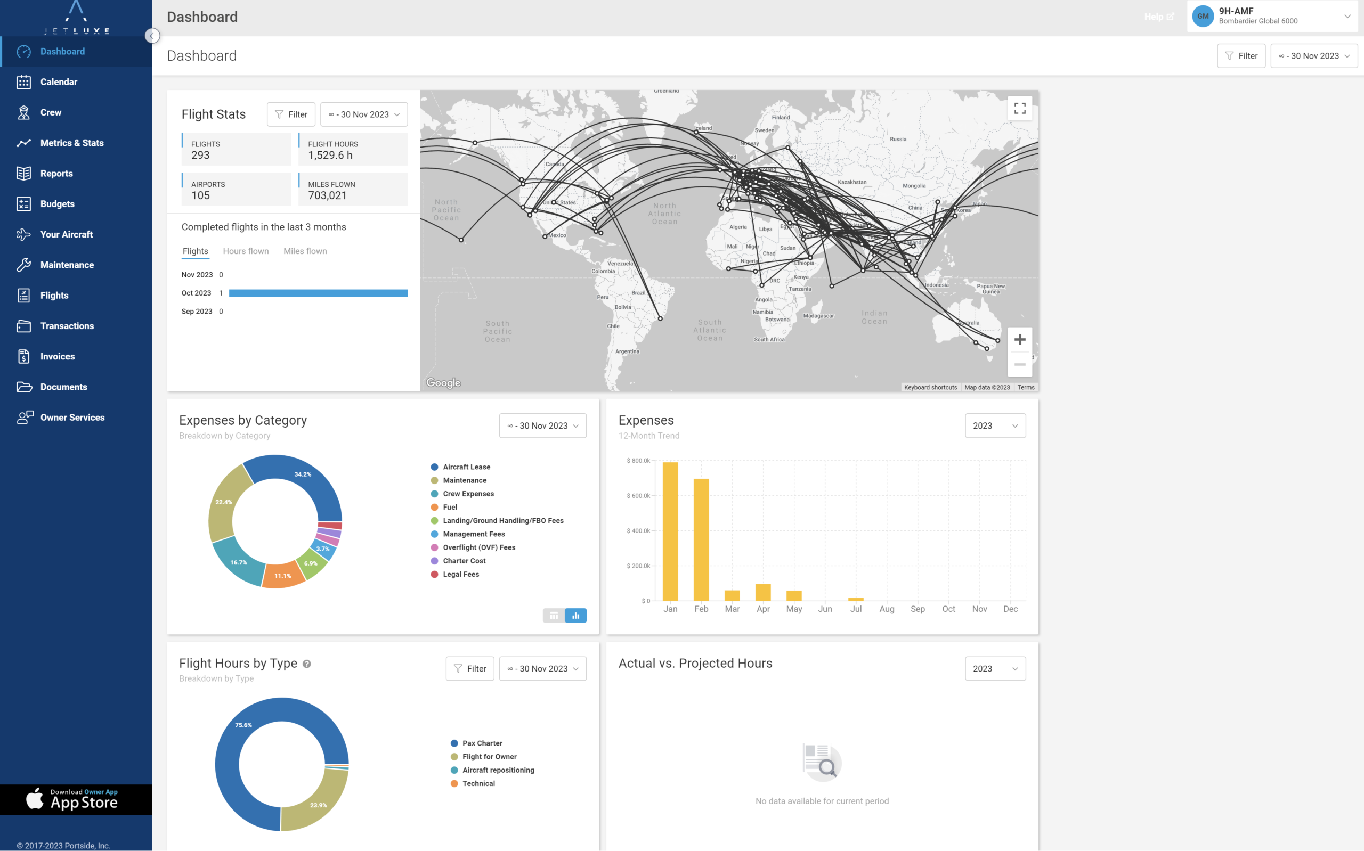
Task: Select the Miles flown tab
Action: click(305, 251)
